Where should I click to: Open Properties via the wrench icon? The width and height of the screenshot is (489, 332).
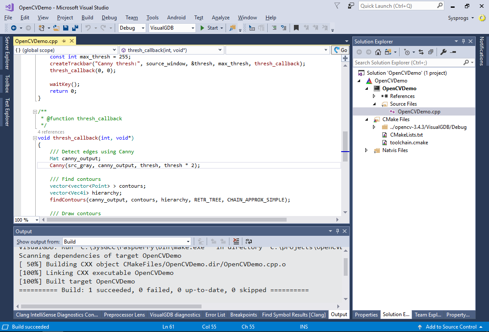(443, 52)
